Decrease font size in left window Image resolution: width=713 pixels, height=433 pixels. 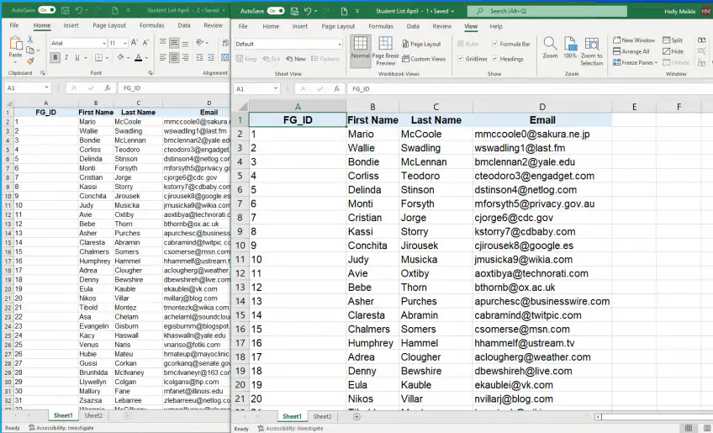click(145, 43)
